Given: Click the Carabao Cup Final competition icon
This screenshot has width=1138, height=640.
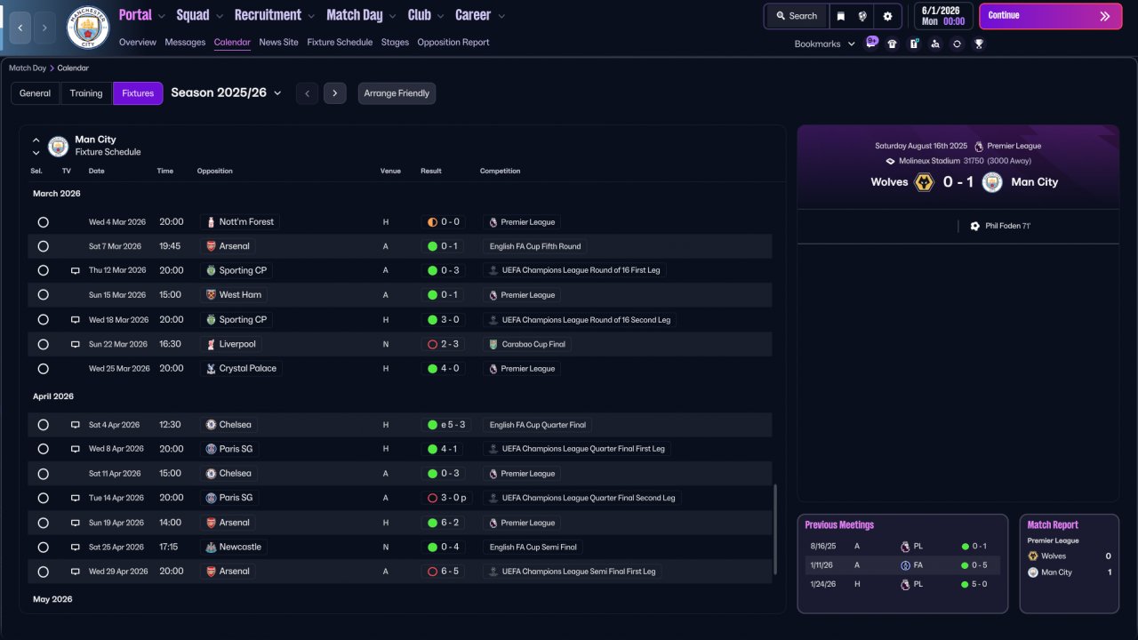Looking at the screenshot, I should (x=493, y=344).
